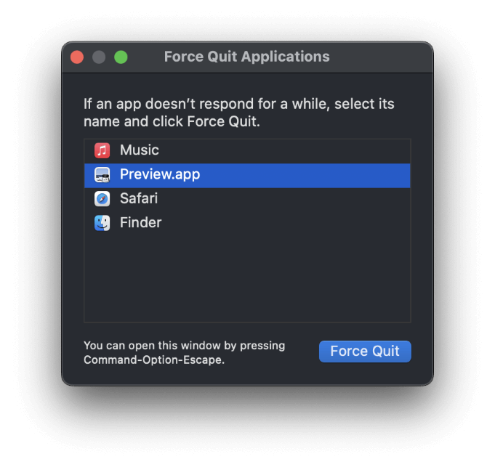Click the Music app icon
The width and height of the screenshot is (495, 467).
(x=102, y=150)
